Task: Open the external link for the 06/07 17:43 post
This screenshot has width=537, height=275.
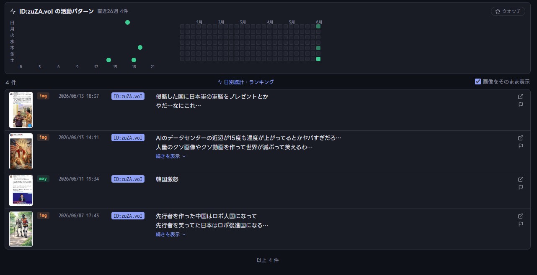Action: (x=521, y=216)
